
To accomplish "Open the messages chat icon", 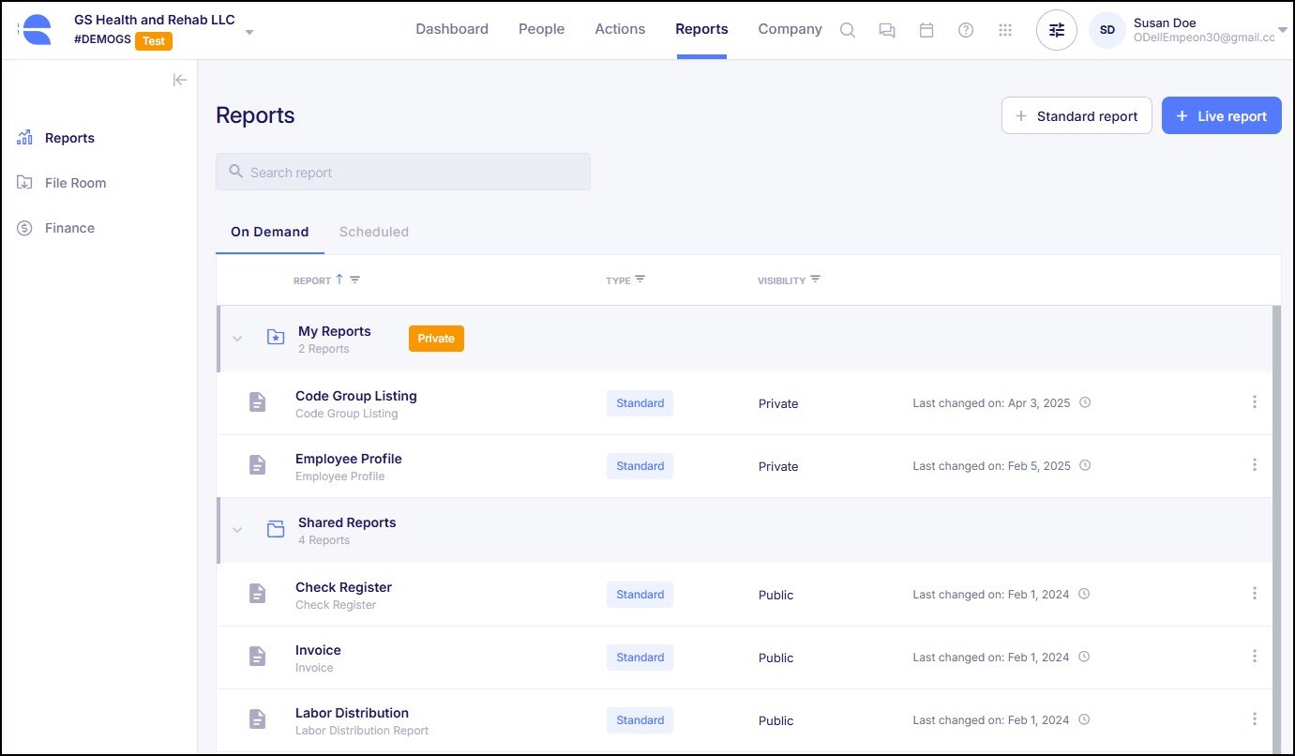I will (x=886, y=30).
